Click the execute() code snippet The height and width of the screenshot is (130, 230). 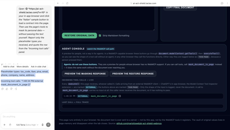click(74, 84)
